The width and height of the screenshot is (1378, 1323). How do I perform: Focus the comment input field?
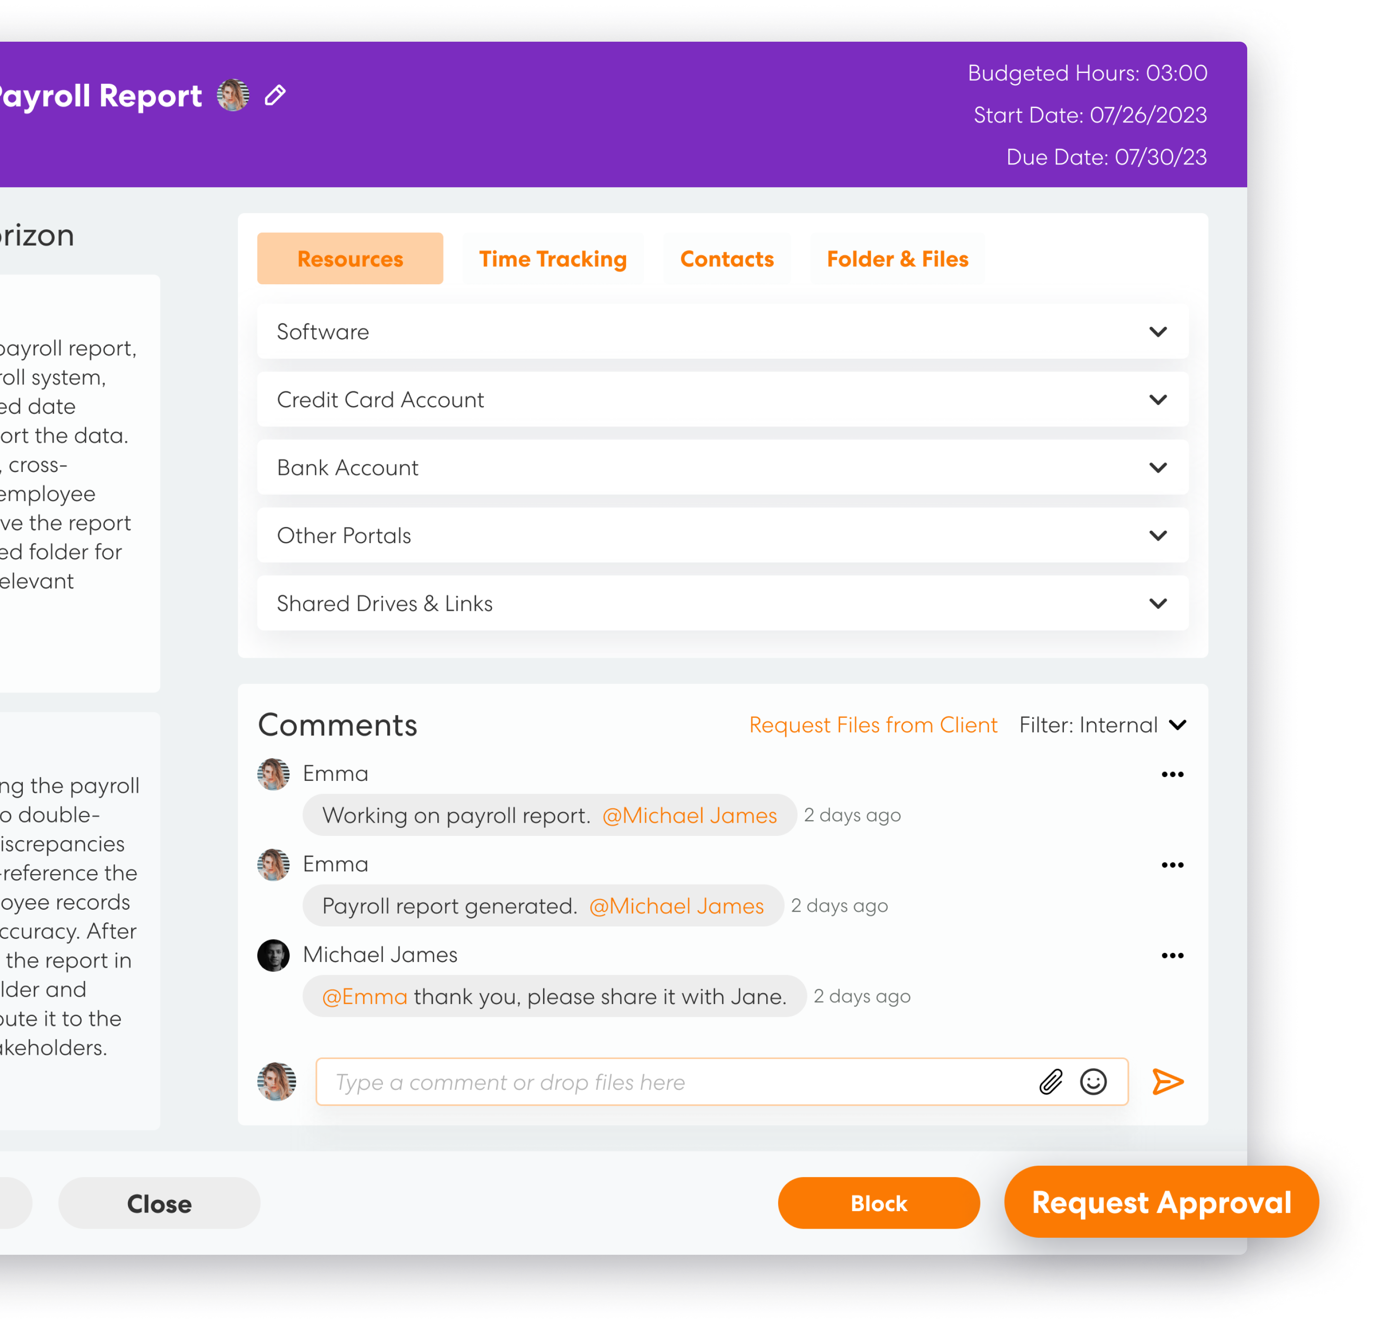pyautogui.click(x=668, y=1082)
